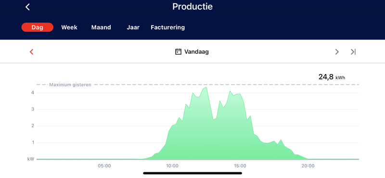Click the 4 value on the y-axis

[x=32, y=93]
